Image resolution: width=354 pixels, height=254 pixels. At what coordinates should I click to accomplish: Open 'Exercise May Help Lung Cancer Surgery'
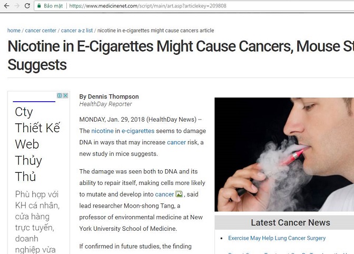point(277,238)
